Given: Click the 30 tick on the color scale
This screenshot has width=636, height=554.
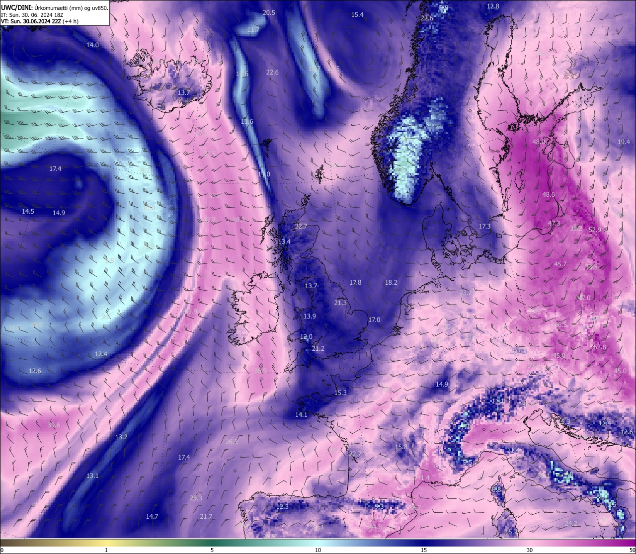Looking at the screenshot, I should pyautogui.click(x=530, y=550).
